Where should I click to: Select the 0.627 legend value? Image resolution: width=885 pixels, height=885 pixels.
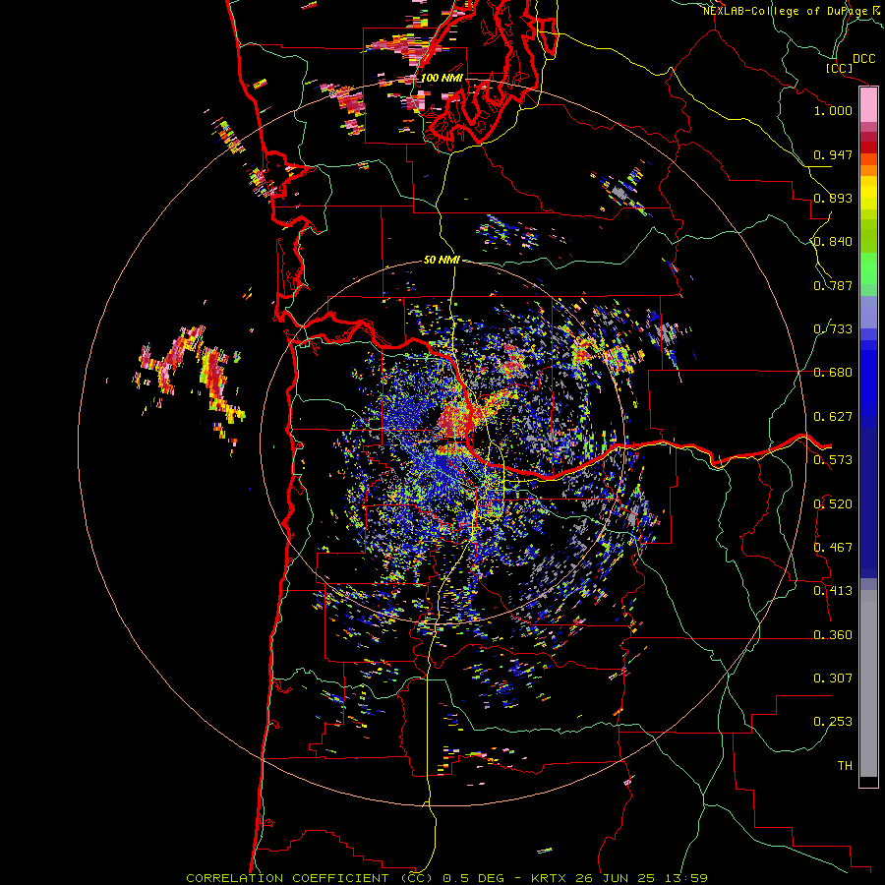tap(833, 417)
